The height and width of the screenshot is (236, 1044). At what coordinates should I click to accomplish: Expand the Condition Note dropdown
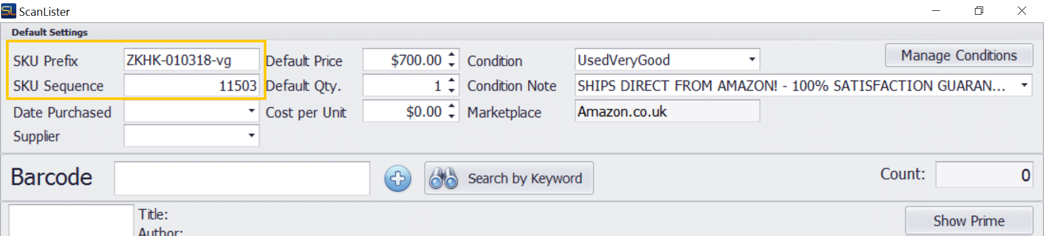1024,85
